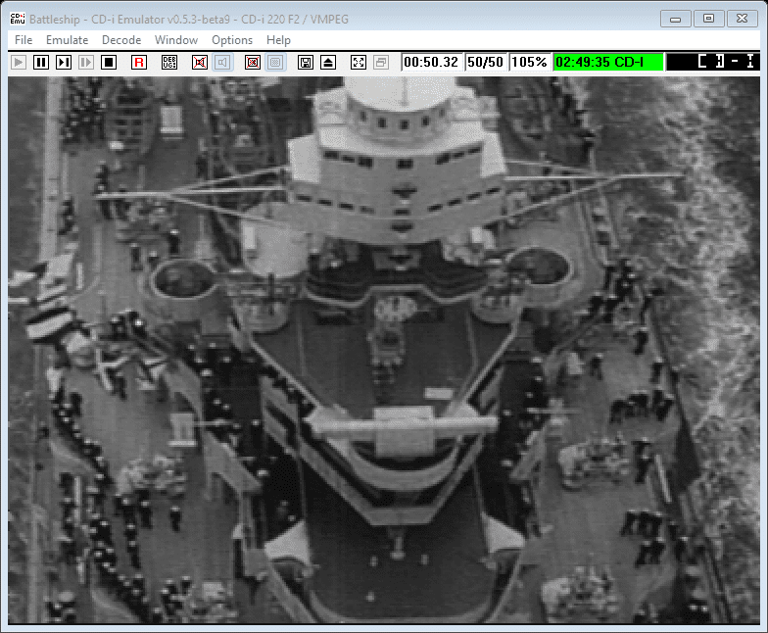The width and height of the screenshot is (768, 633).
Task: Click the floppy disk save icon
Action: pyautogui.click(x=306, y=62)
